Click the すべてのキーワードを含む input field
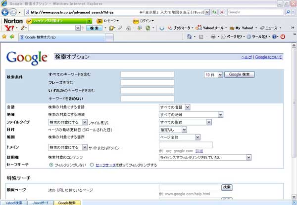Image resolution: width=297 pixels, height=205 pixels. (x=148, y=74)
